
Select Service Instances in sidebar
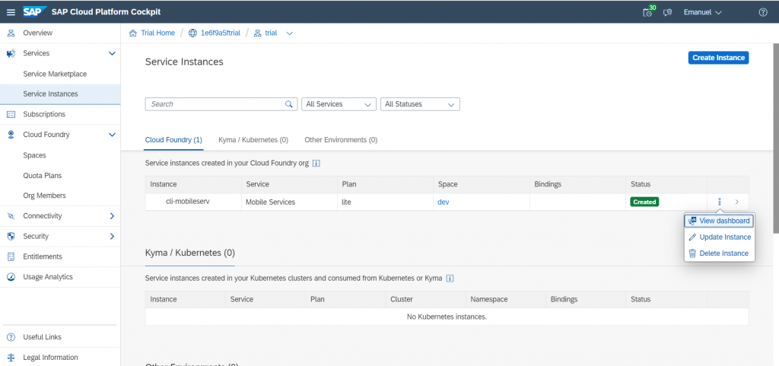pyautogui.click(x=60, y=94)
